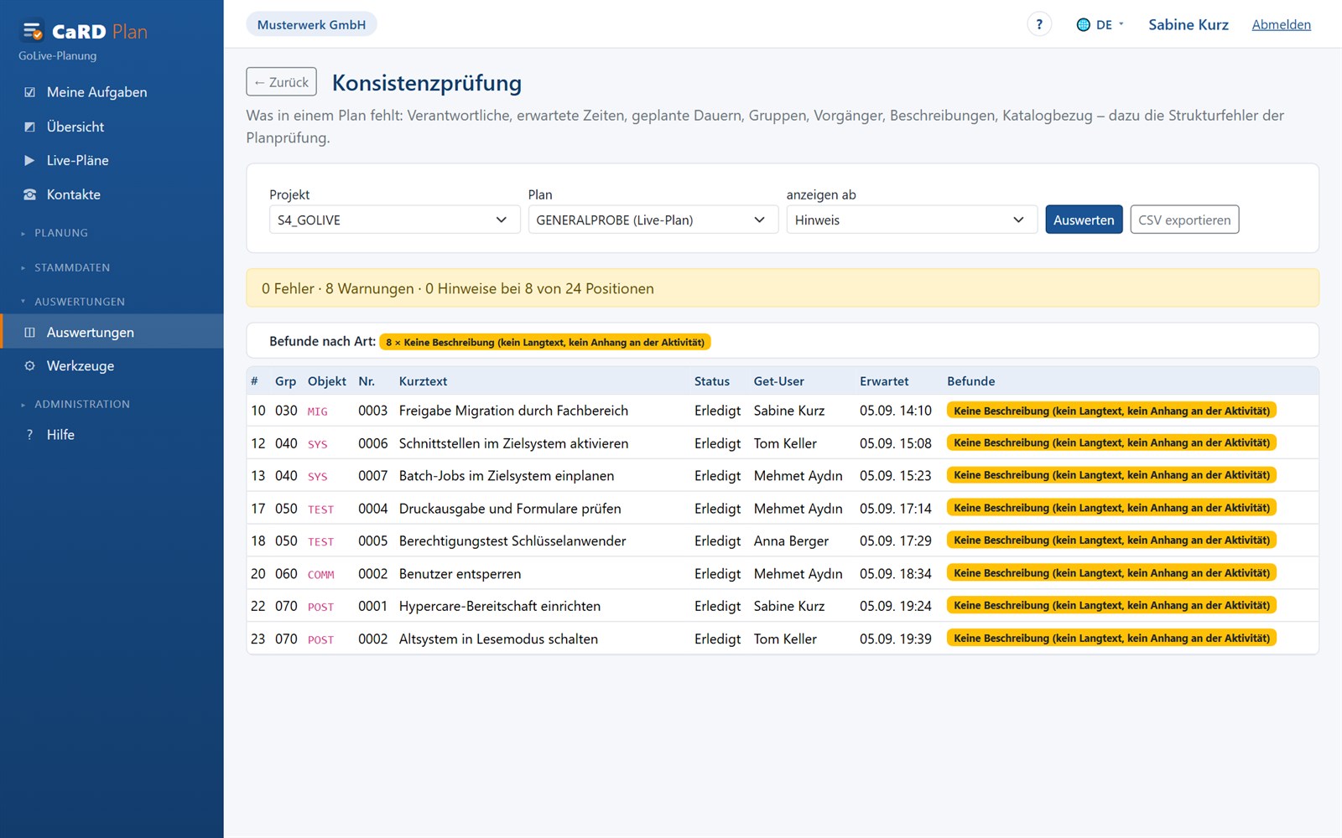Open Kontakte in sidebar
This screenshot has width=1342, height=838.
pyautogui.click(x=112, y=194)
